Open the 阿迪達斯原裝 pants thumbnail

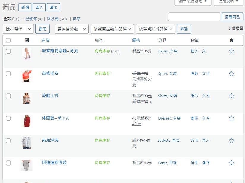tap(26, 166)
